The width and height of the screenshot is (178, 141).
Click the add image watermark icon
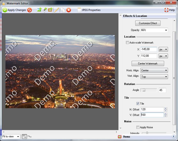[39, 10]
